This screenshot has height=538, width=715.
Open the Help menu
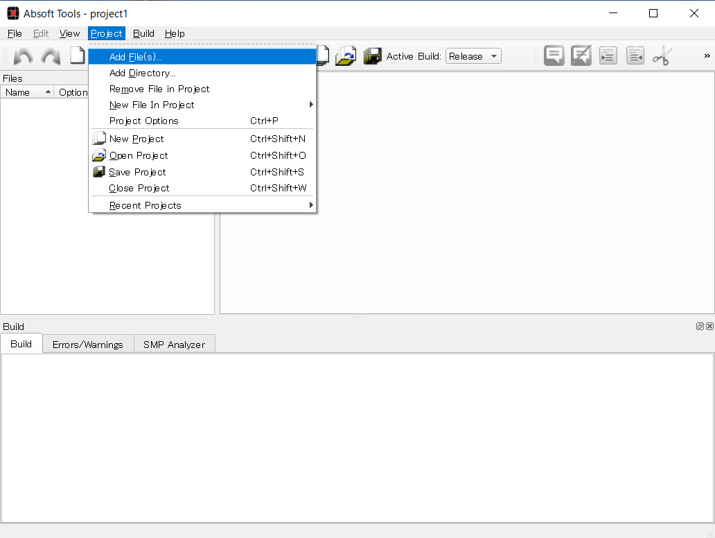[x=175, y=33]
